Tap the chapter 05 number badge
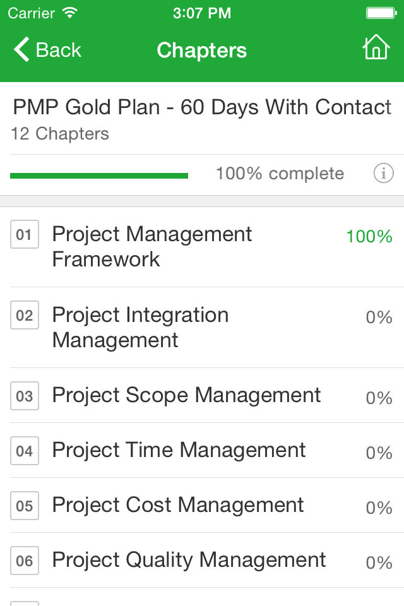The height and width of the screenshot is (606, 404). 25,506
